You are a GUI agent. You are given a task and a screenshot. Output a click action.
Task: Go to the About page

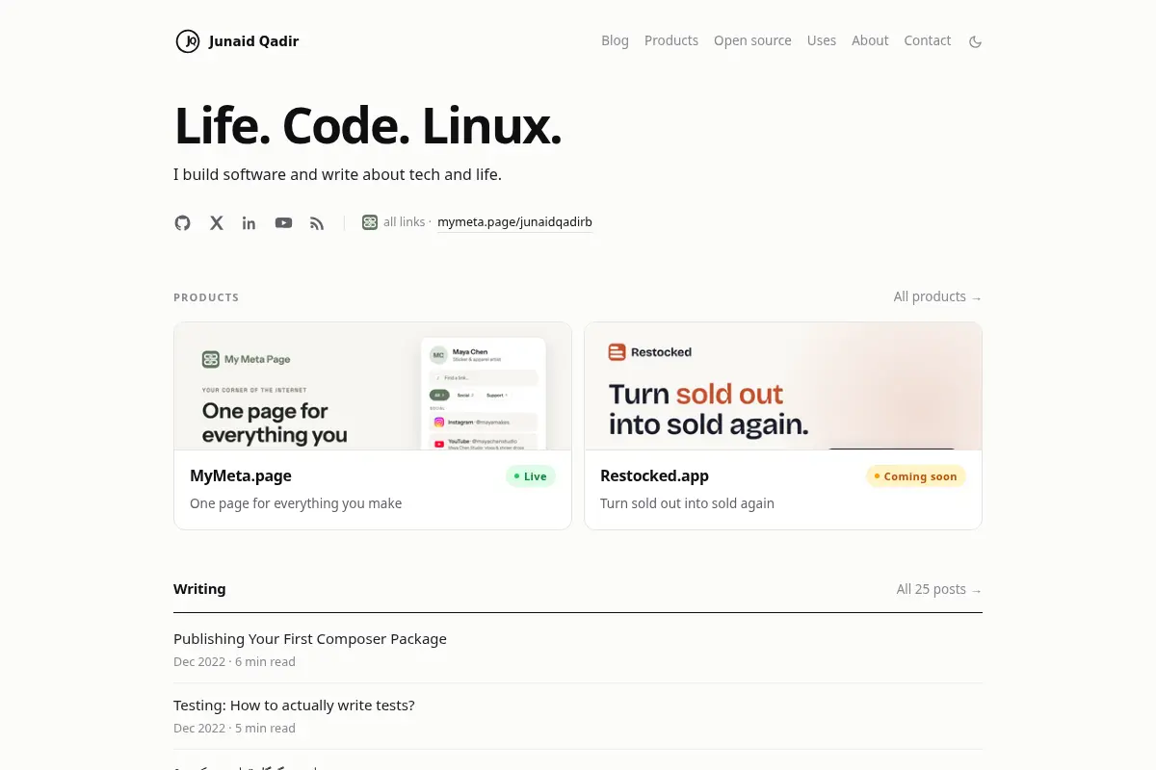point(870,40)
